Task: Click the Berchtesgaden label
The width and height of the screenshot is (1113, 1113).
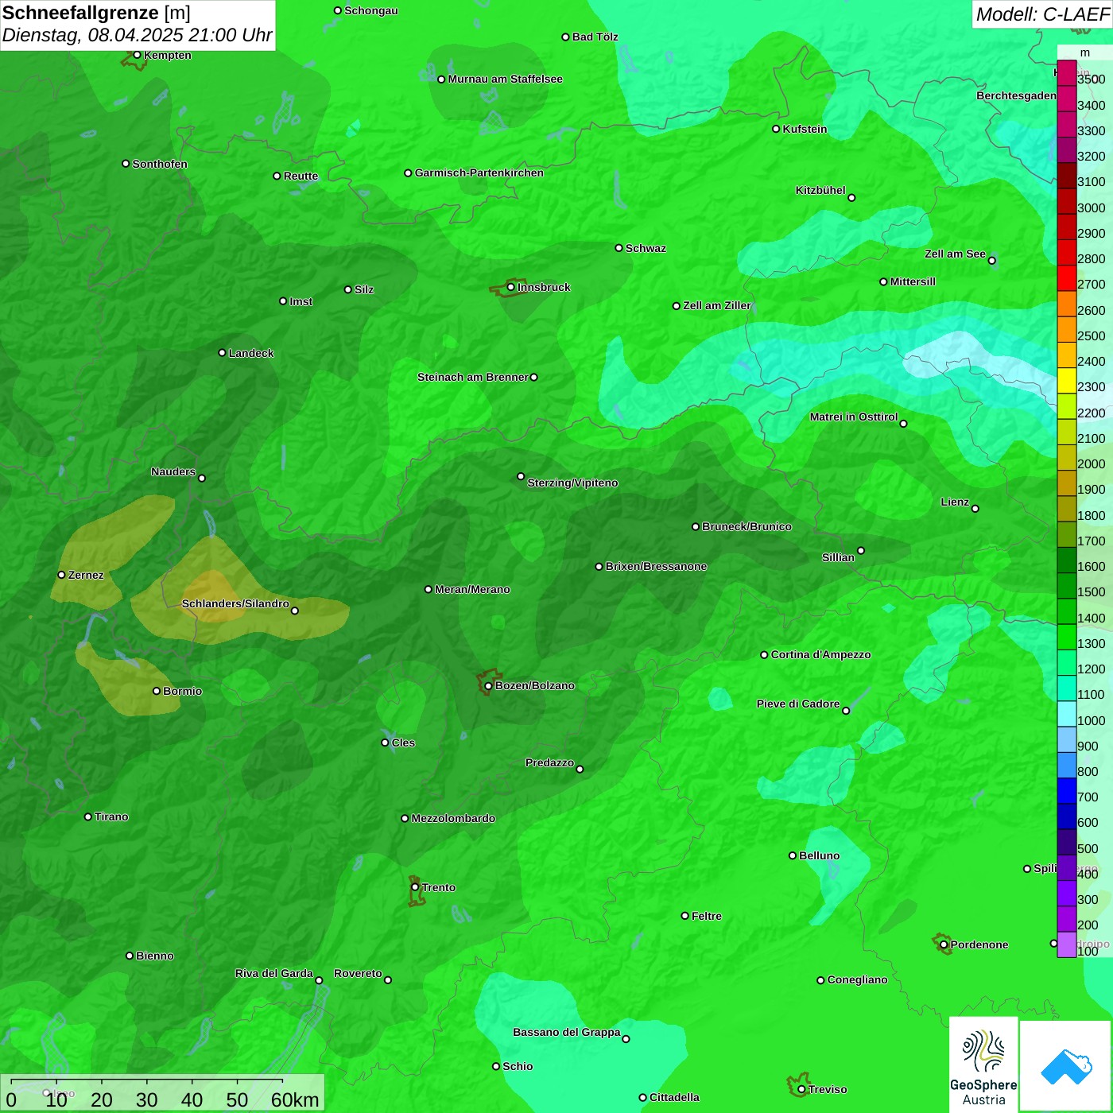Action: [1016, 95]
